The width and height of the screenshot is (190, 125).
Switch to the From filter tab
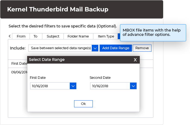(x=21, y=36)
